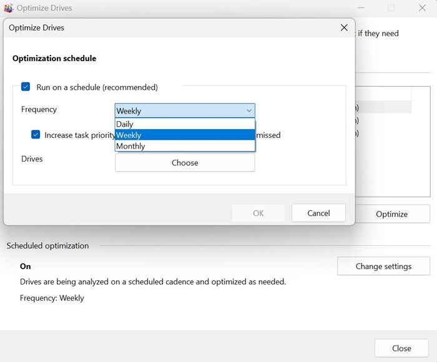Select the highlighted Weekly list option
This screenshot has height=362, width=437.
pyautogui.click(x=185, y=135)
